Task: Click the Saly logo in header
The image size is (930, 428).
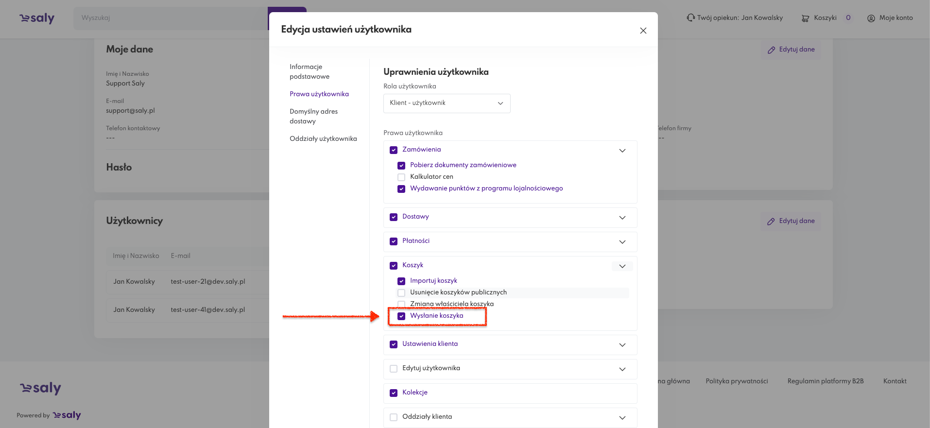Action: [x=37, y=18]
